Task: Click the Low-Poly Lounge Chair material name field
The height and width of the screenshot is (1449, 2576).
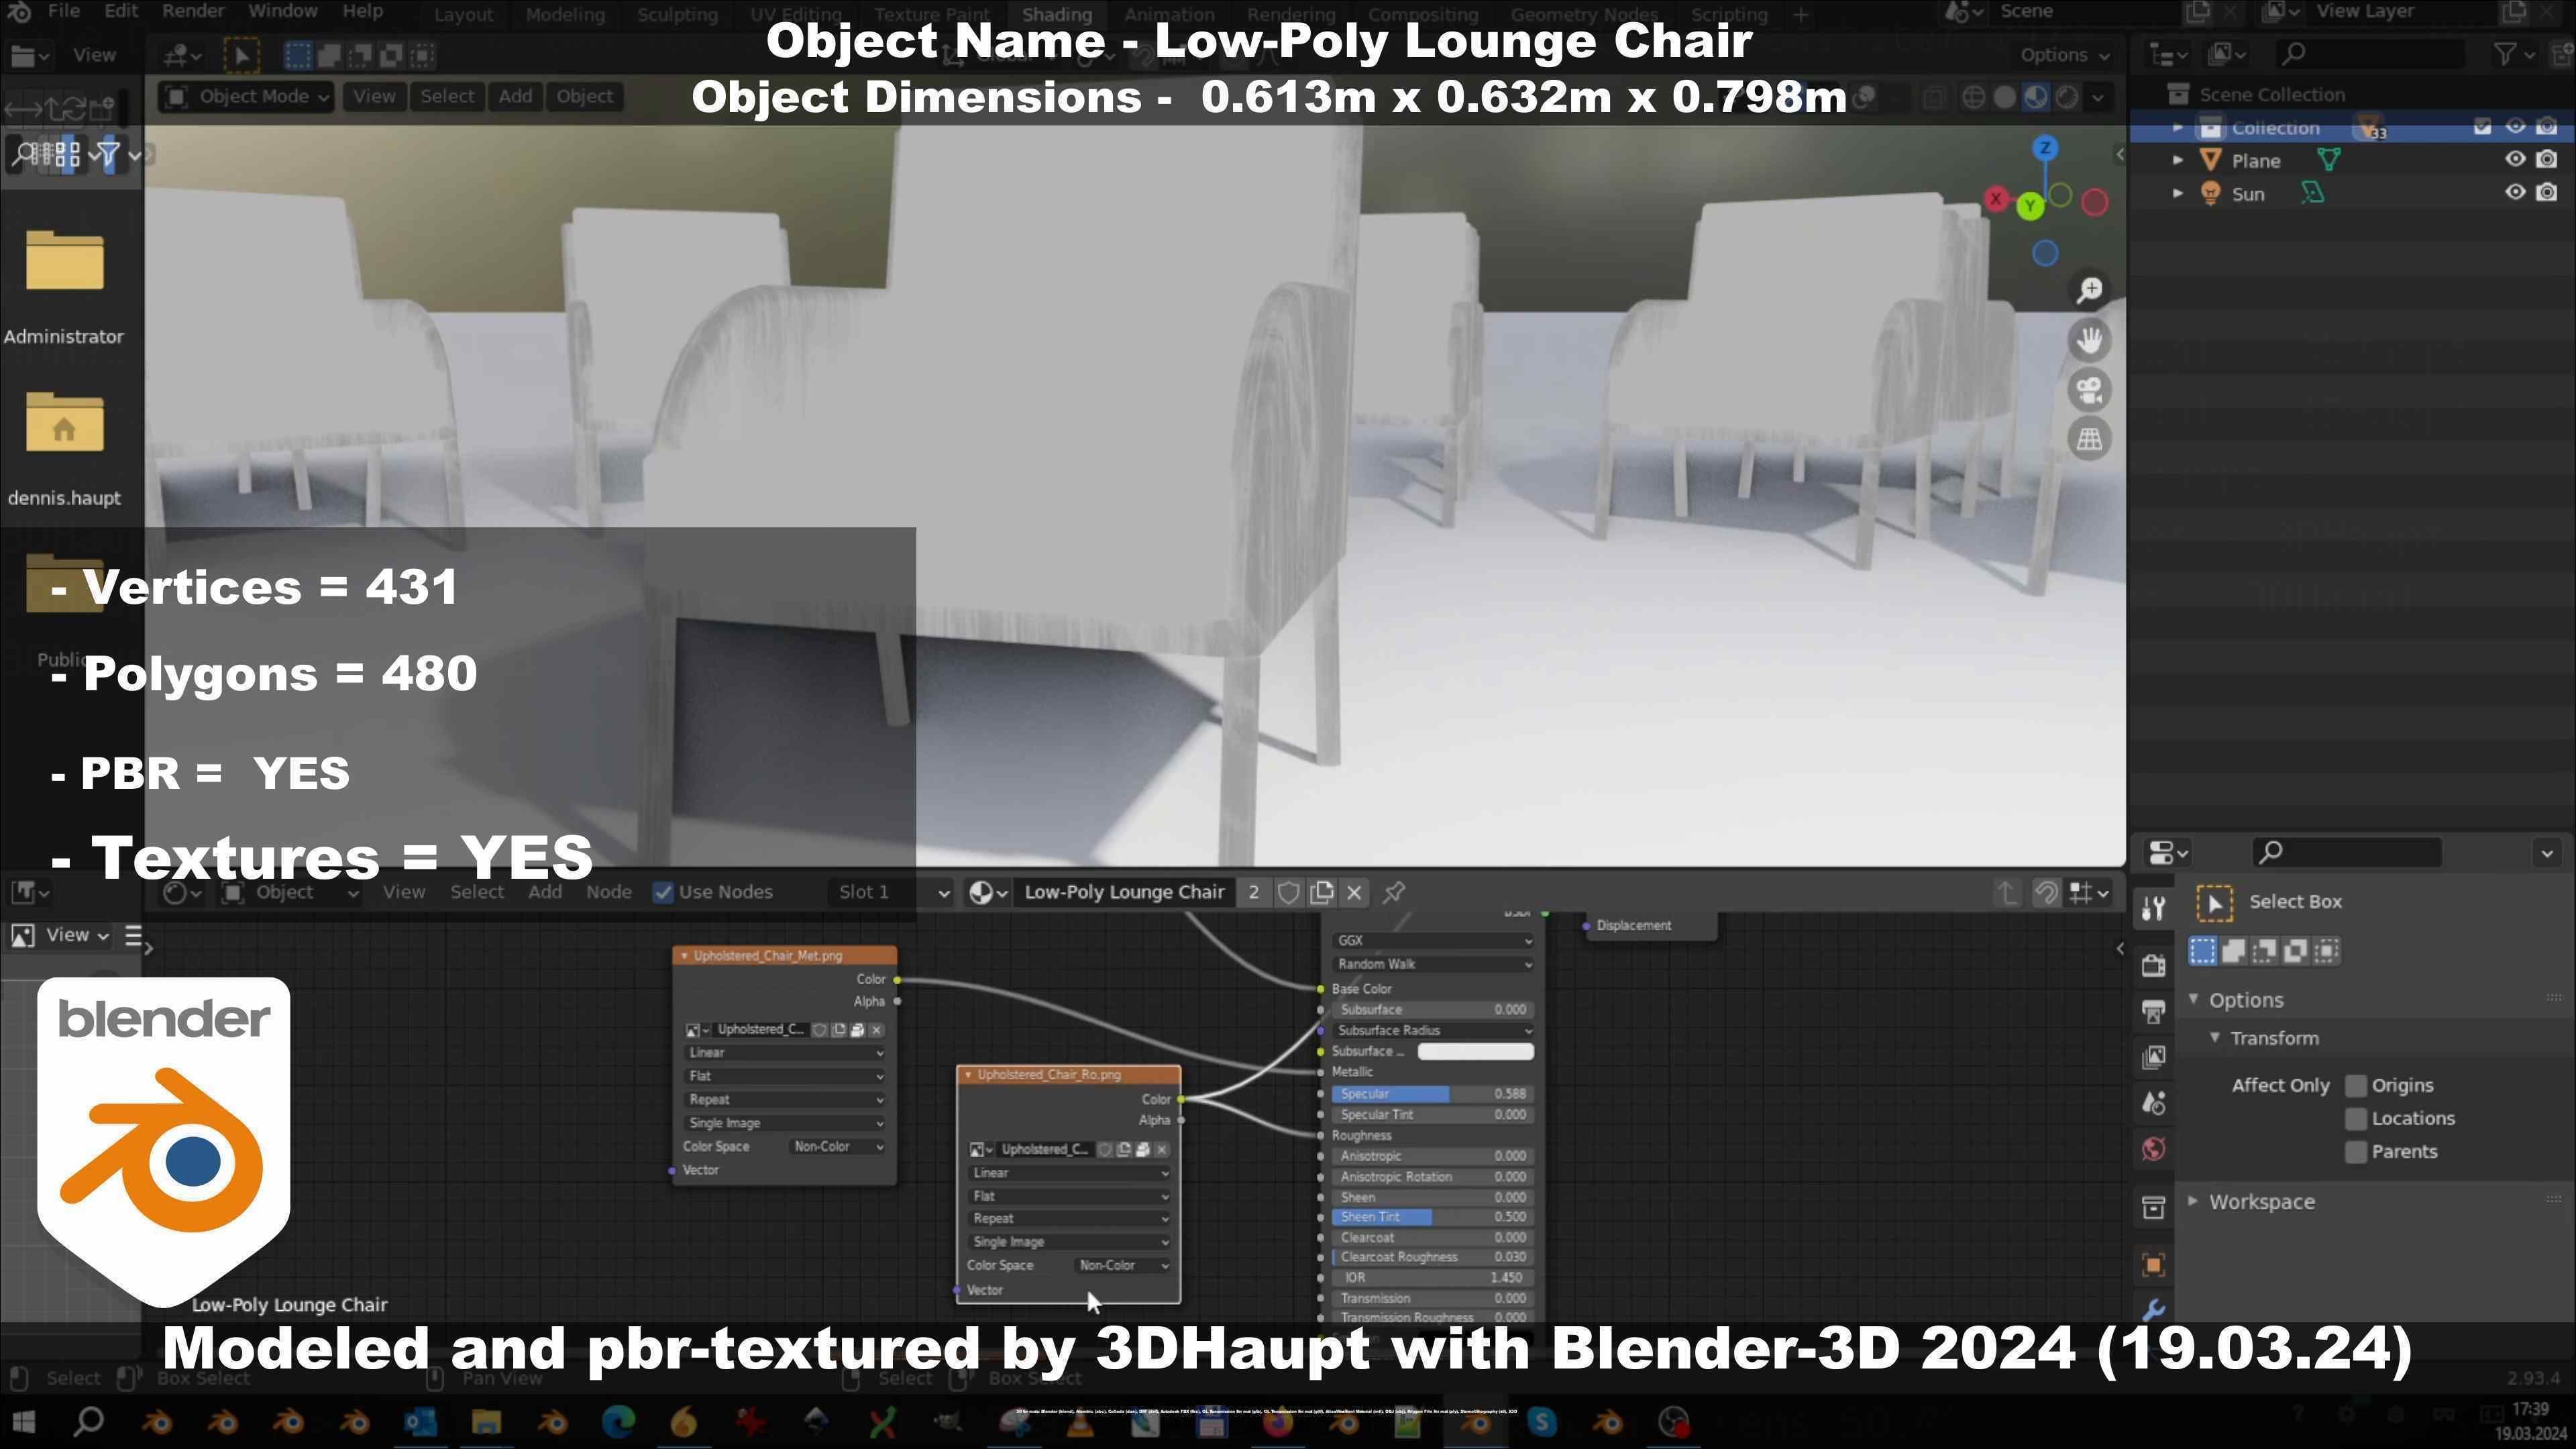Action: [x=1124, y=892]
